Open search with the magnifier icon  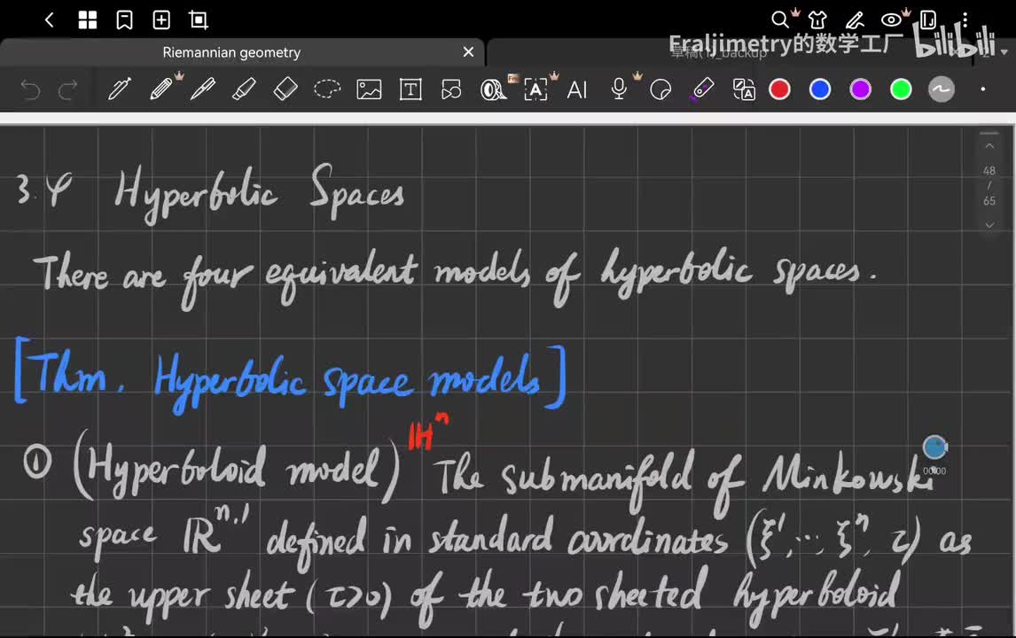(780, 20)
